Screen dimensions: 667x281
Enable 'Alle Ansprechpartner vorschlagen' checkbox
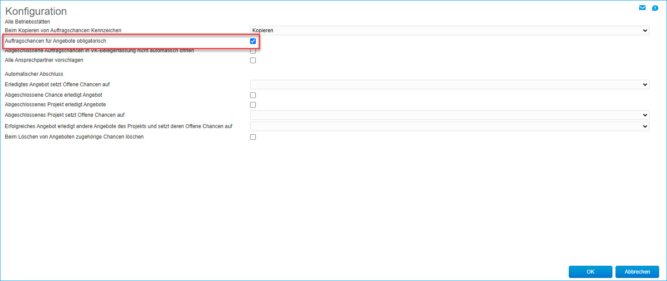tap(253, 60)
